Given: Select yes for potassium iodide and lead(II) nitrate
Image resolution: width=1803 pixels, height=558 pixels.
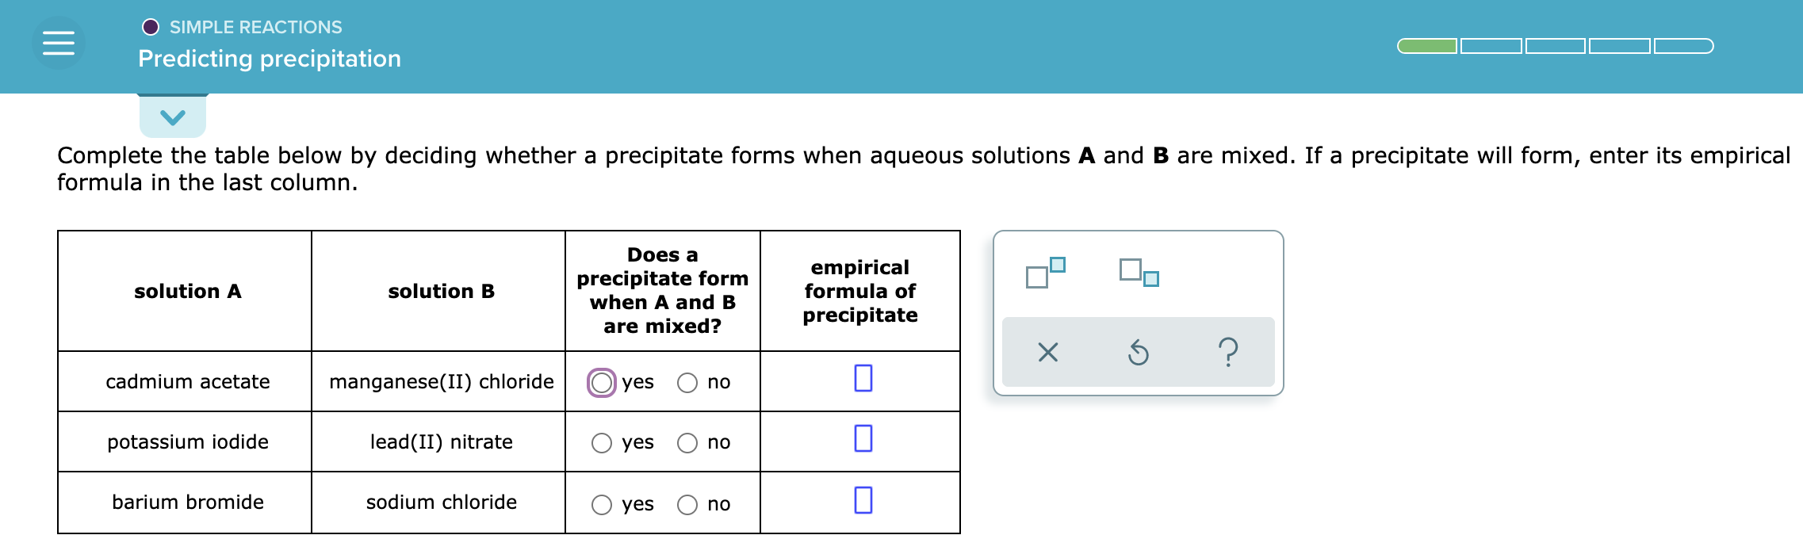Looking at the screenshot, I should pyautogui.click(x=601, y=442).
